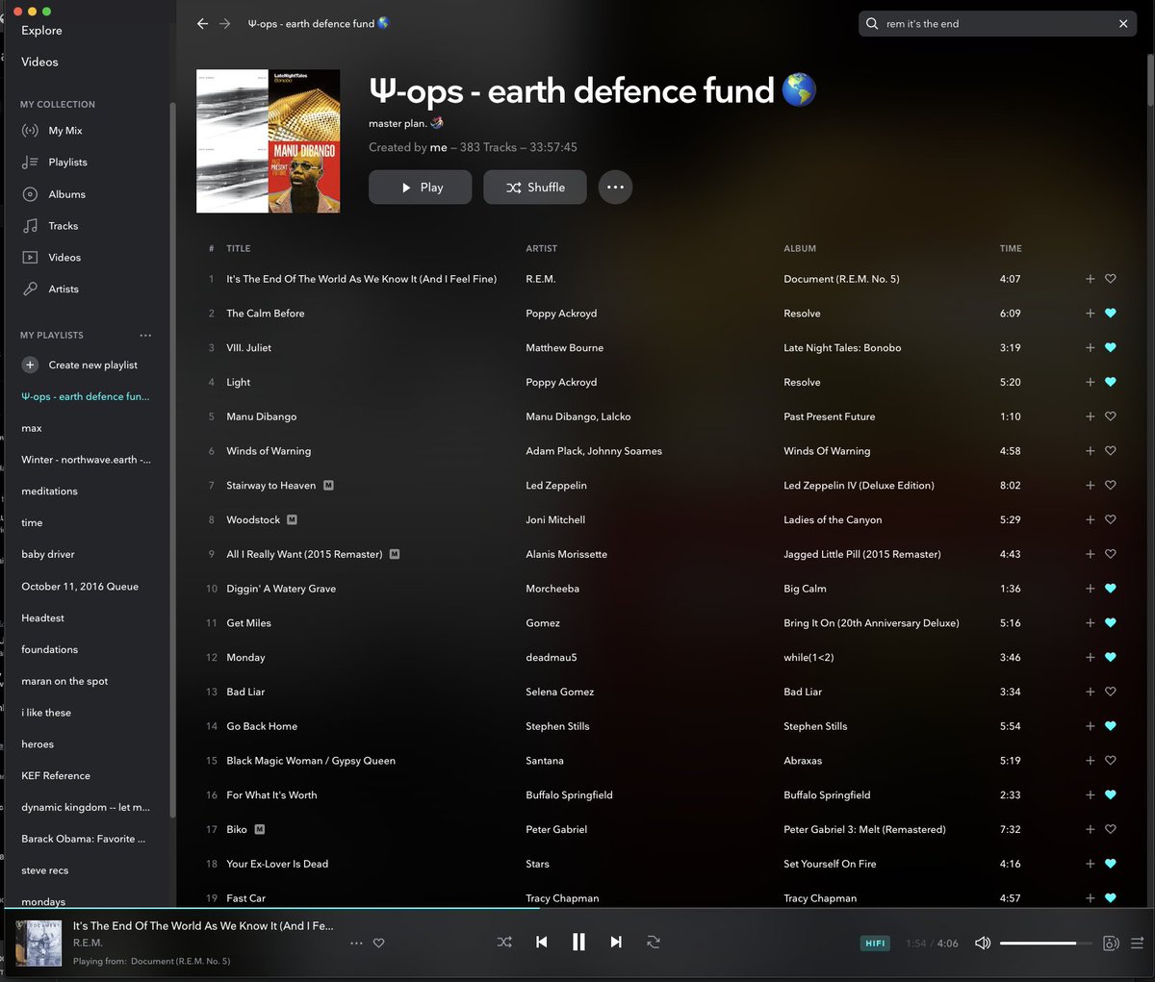Open the meditations playlist
The height and width of the screenshot is (982, 1155).
point(49,491)
